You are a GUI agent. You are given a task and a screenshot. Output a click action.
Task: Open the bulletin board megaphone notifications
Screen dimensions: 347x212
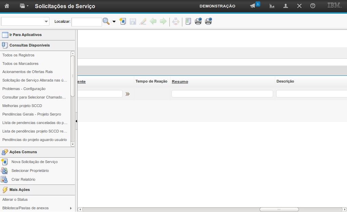(252, 6)
